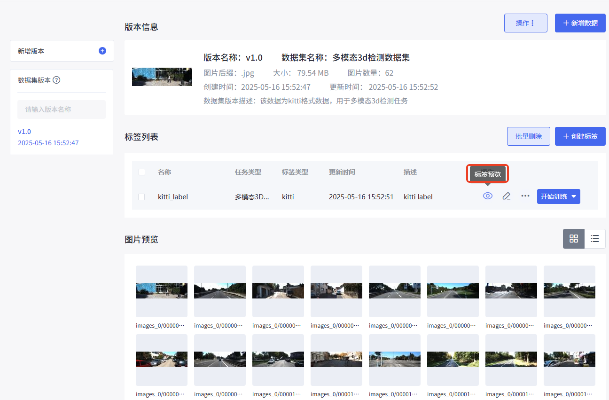Select version v1.0 in the sidebar
609x400 pixels.
(x=24, y=132)
